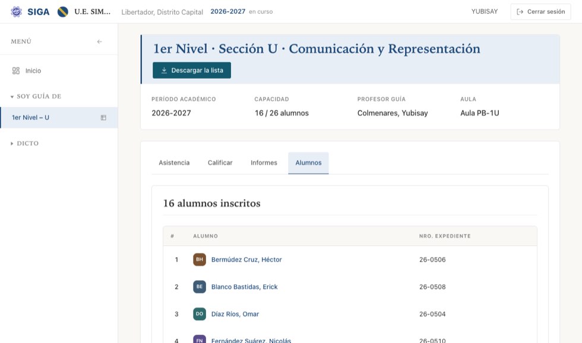The width and height of the screenshot is (582, 343).
Task: Log out with Cerrar sesión button
Action: (x=541, y=12)
